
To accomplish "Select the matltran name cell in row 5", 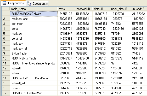I will (x=34, y=34).
